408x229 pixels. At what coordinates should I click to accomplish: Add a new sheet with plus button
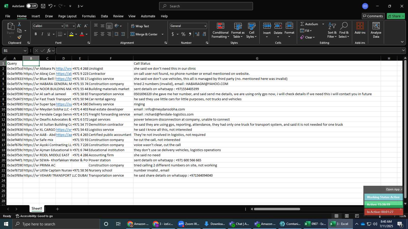[57, 209]
